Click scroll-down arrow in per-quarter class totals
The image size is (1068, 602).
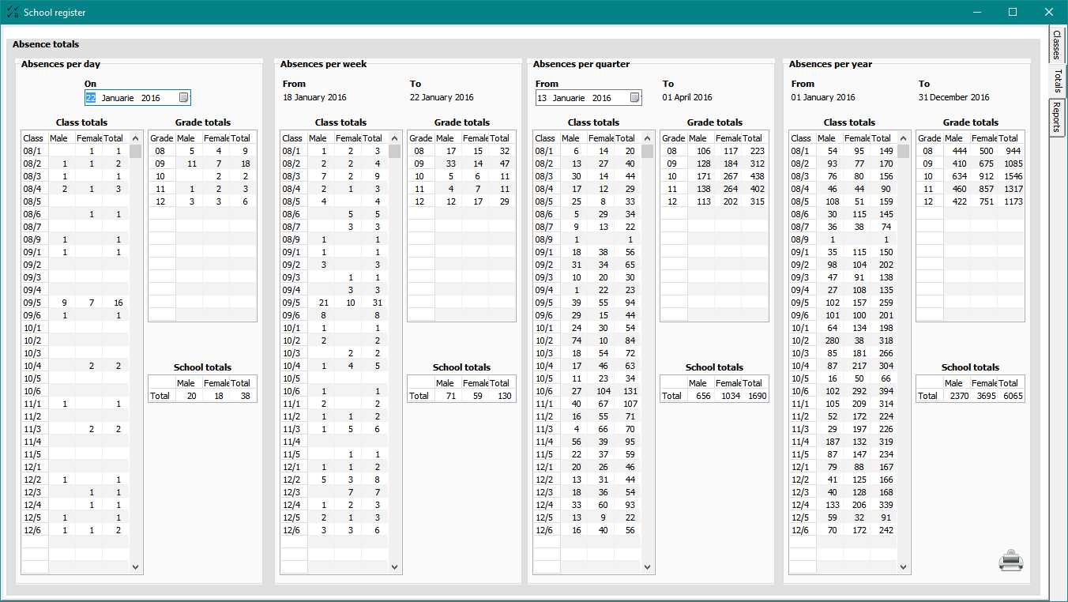[647, 566]
